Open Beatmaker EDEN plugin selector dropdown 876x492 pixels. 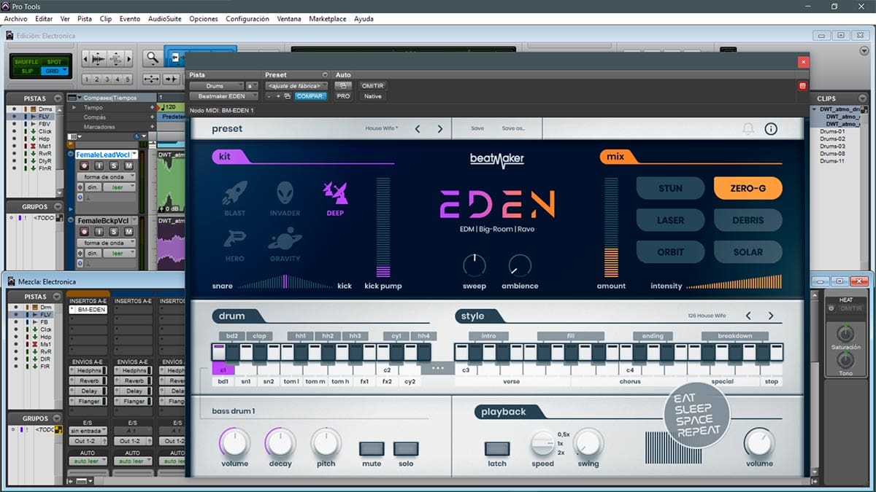223,96
